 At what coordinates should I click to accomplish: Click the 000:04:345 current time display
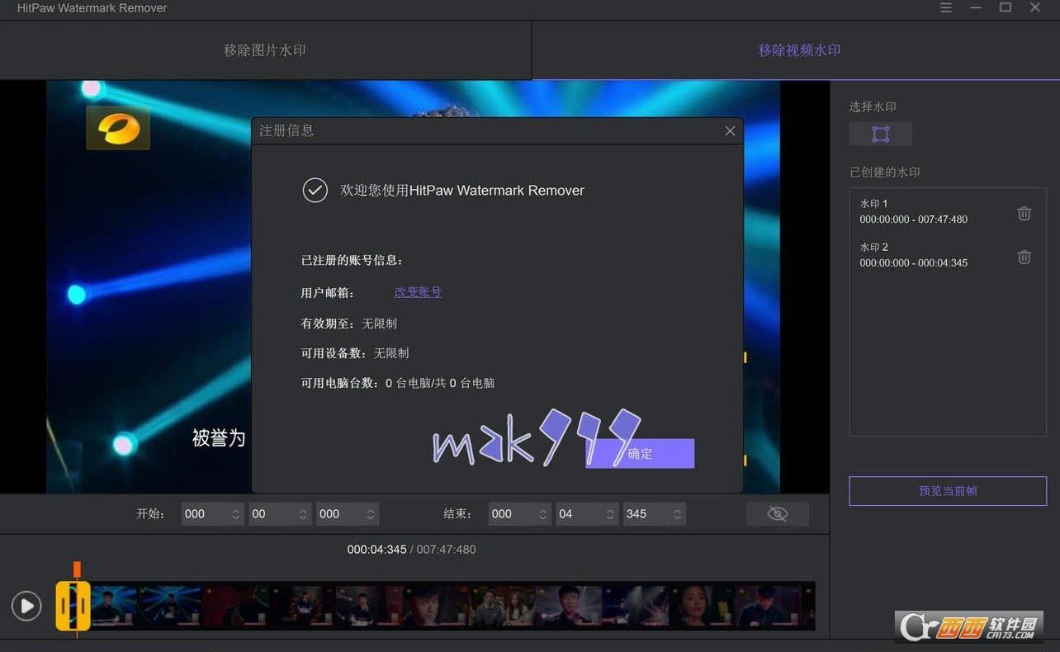coord(376,550)
